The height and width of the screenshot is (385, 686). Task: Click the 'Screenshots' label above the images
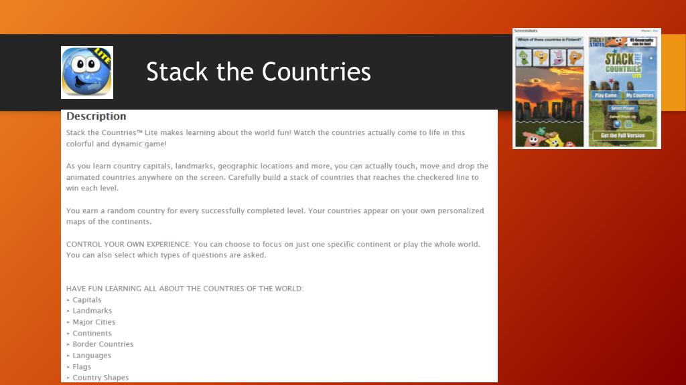click(526, 31)
